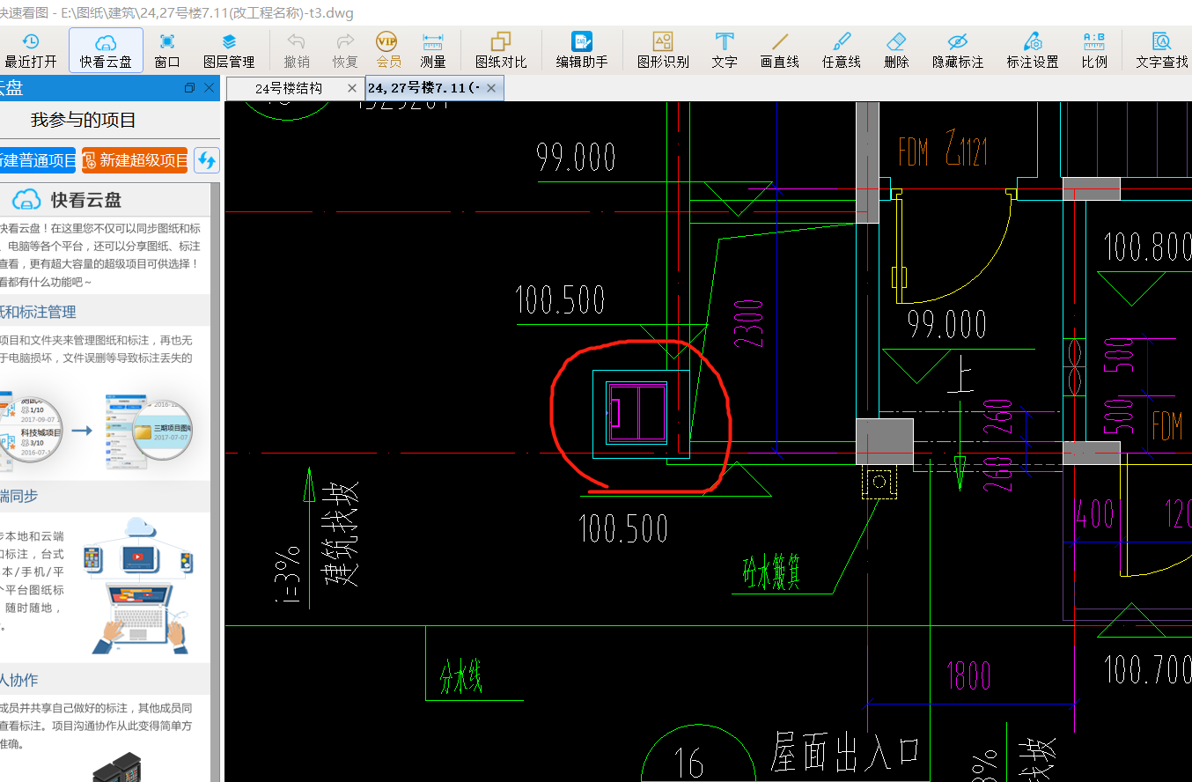This screenshot has height=782, width=1192.
Task: Click the 100.800 elevation label
Action: 1147,247
